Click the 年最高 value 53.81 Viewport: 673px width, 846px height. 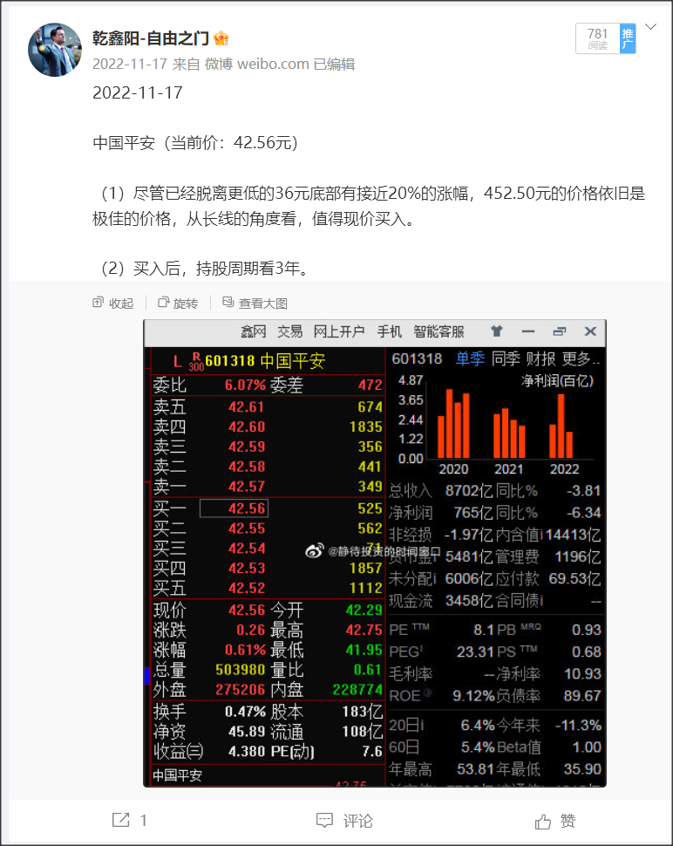pos(475,769)
